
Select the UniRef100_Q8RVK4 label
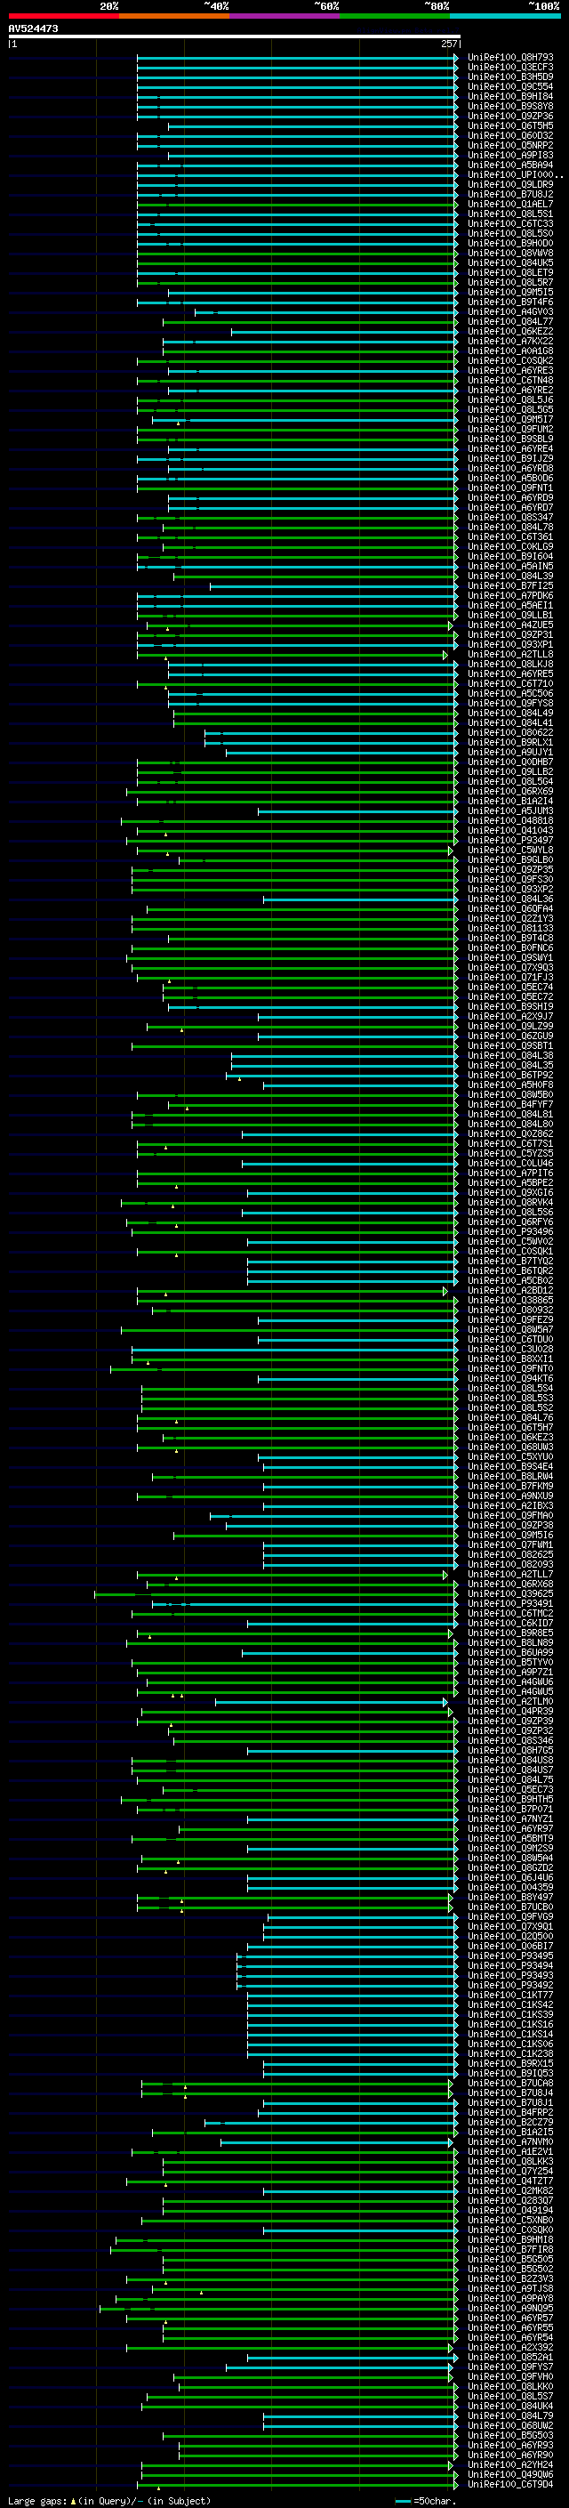(510, 1203)
